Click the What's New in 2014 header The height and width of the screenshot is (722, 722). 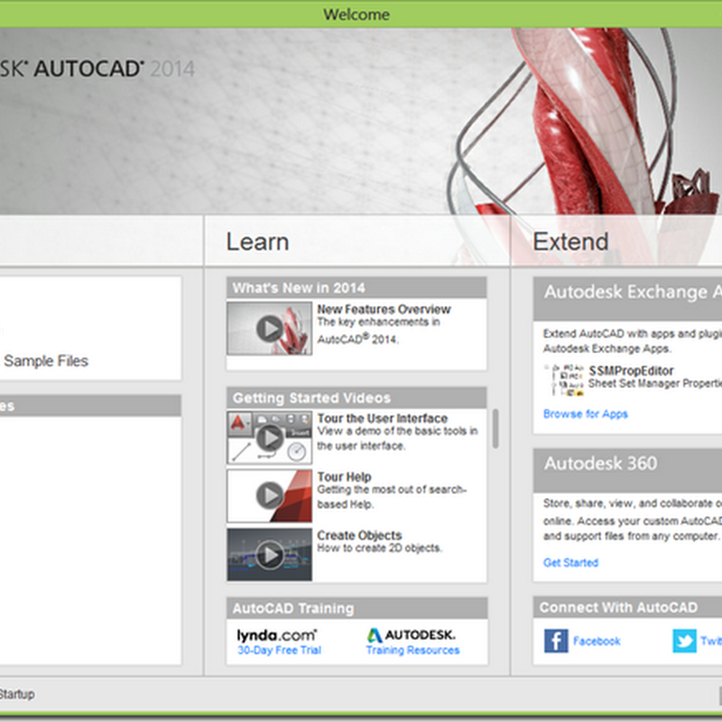[356, 288]
